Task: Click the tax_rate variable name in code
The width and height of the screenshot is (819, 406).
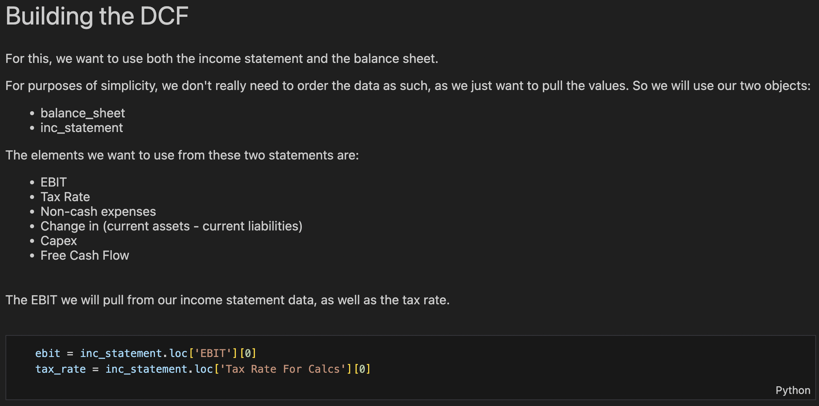Action: pyautogui.click(x=60, y=369)
